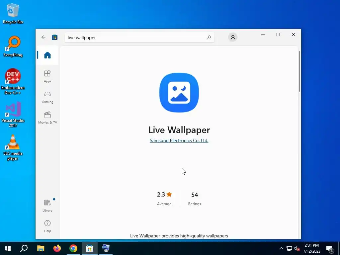Go back with the Store back arrow
This screenshot has height=255, width=340.
click(x=43, y=37)
